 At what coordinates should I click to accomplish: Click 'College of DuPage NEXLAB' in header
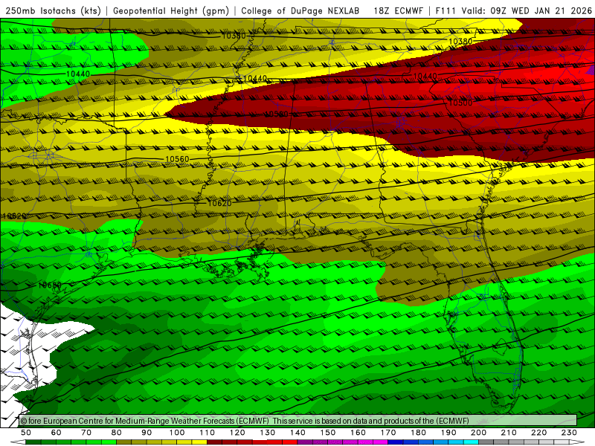(x=300, y=10)
